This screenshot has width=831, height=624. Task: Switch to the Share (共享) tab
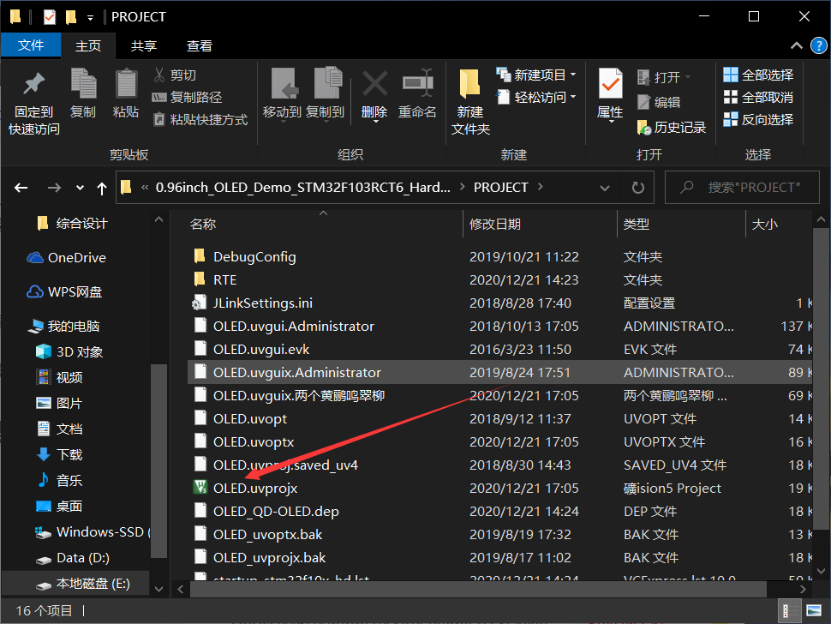[144, 46]
